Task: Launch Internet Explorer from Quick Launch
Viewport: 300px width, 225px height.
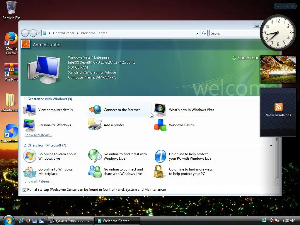Action: [x=21, y=221]
